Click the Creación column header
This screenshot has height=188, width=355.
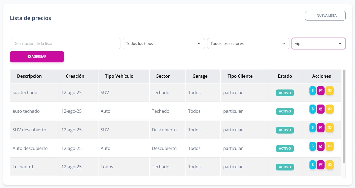75,76
